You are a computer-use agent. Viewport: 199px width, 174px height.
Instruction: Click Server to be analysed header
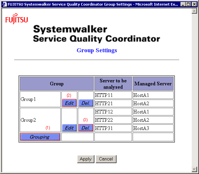pos(113,84)
